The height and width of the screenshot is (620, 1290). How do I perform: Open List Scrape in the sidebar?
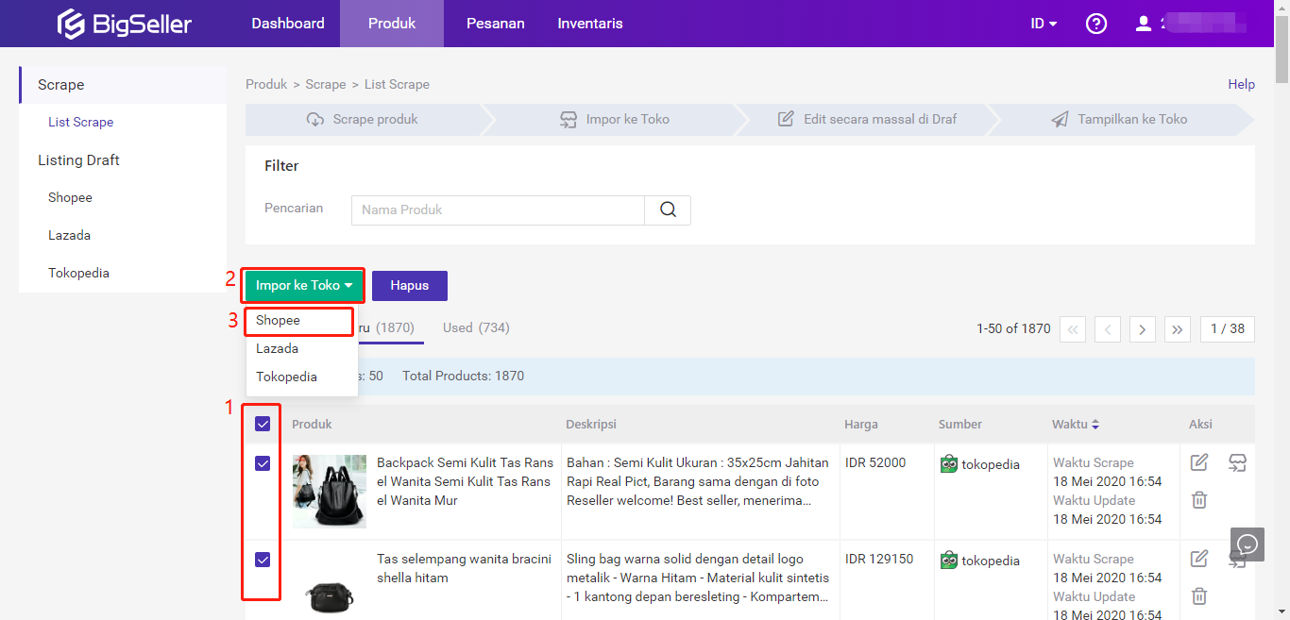[x=81, y=123]
